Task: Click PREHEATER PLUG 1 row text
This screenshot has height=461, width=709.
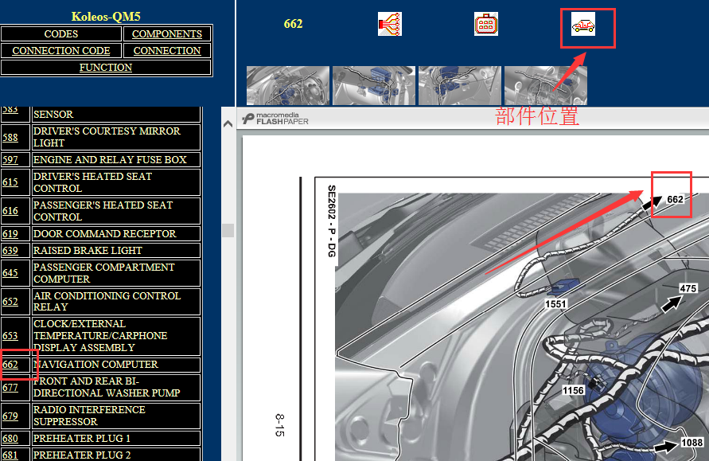Action: point(82,439)
